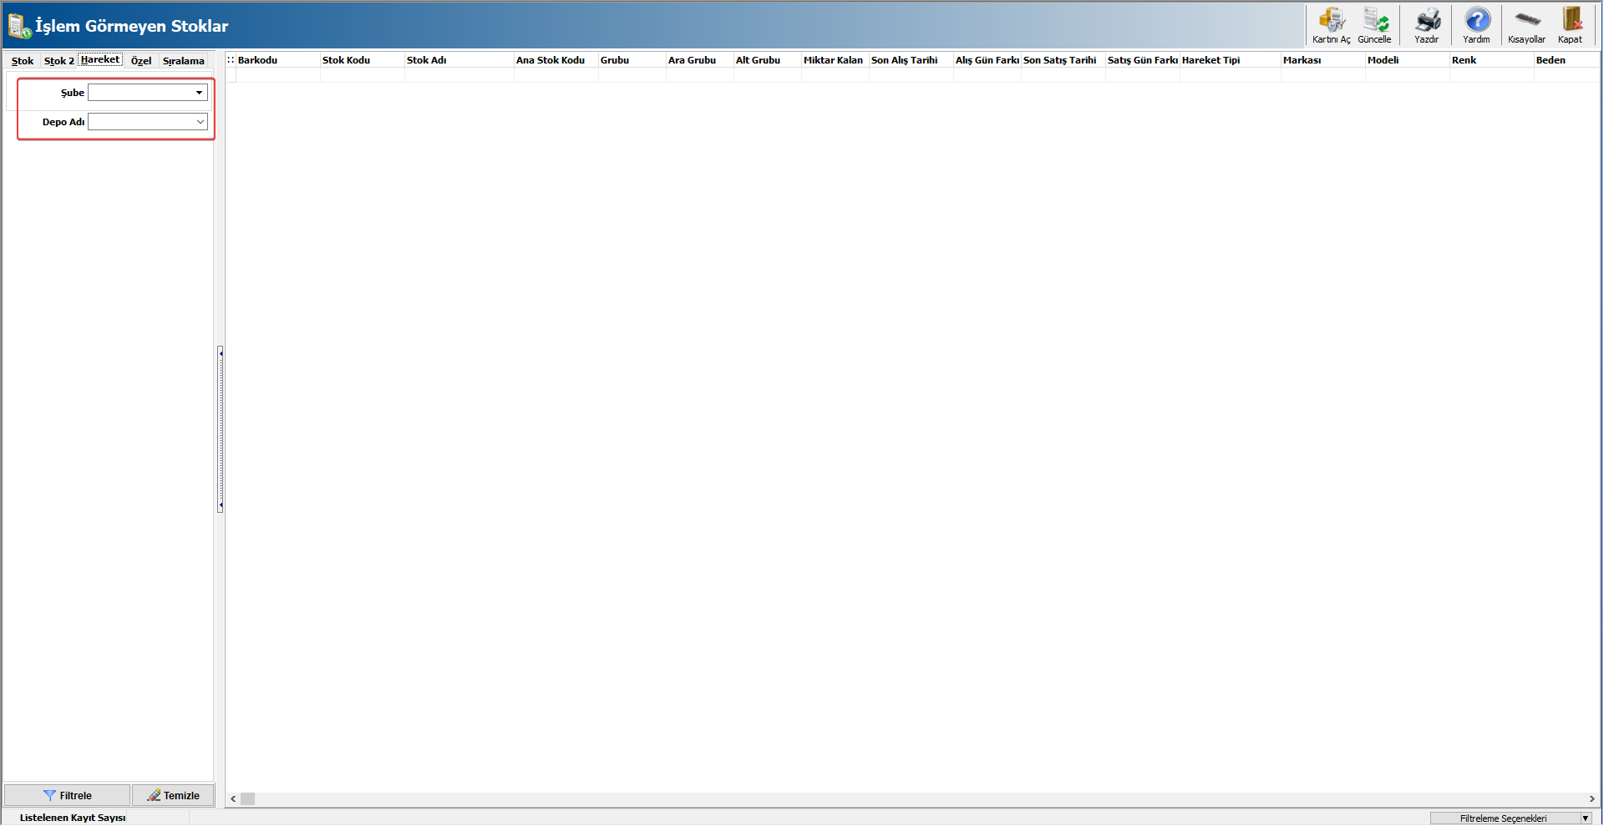Sort by Stok Adı column header

point(458,60)
